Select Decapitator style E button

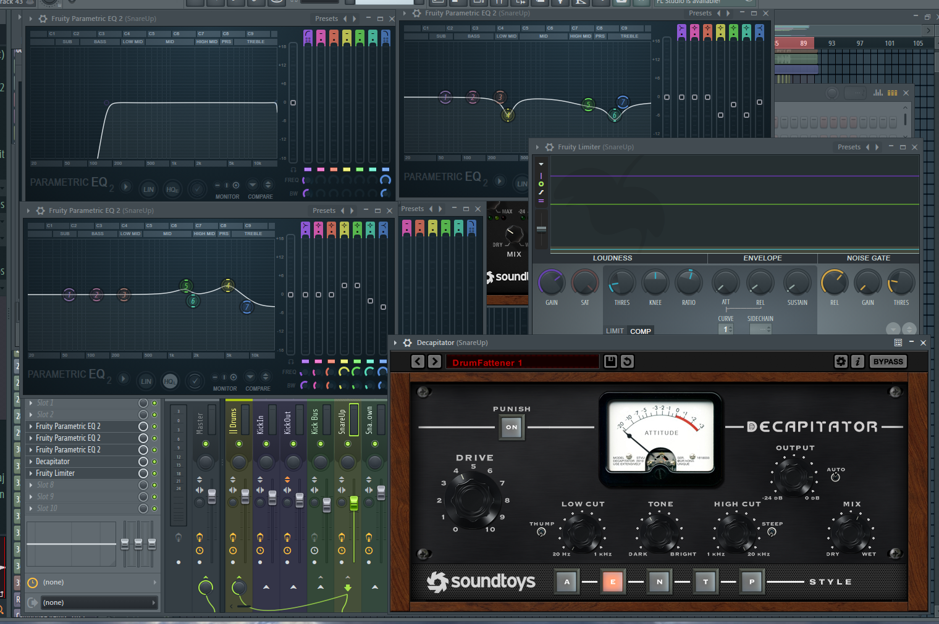(613, 581)
